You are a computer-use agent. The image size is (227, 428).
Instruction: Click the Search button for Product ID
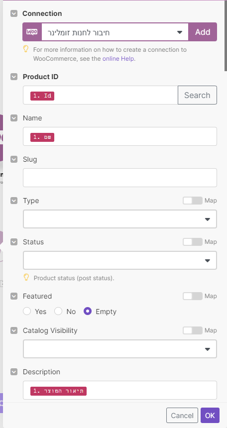[197, 95]
